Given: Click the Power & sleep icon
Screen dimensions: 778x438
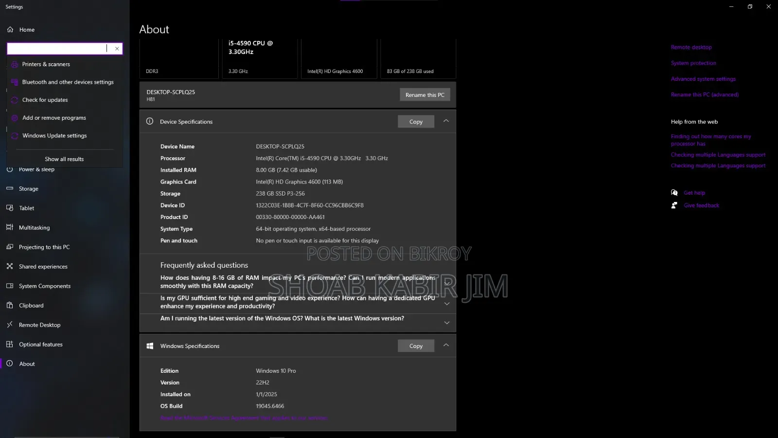Looking at the screenshot, I should point(10,169).
